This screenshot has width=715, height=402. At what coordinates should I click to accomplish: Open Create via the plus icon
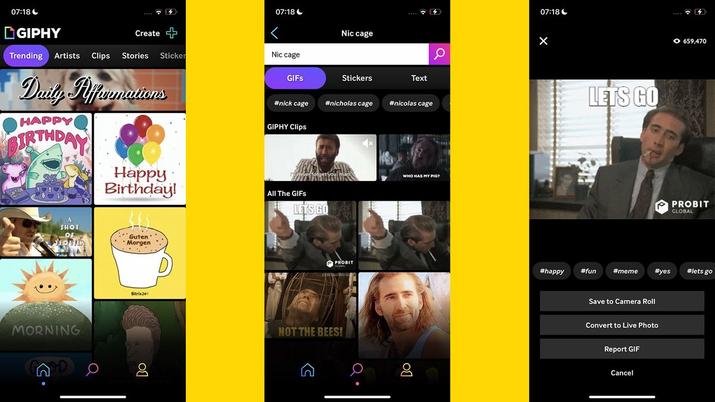pos(172,33)
